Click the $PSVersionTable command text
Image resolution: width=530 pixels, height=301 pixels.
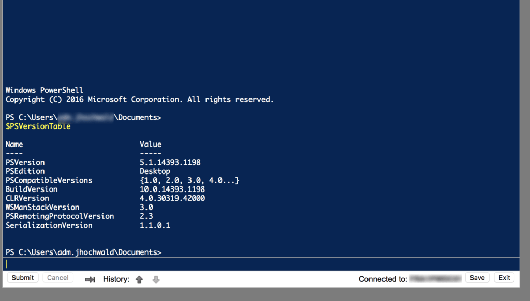coord(38,126)
